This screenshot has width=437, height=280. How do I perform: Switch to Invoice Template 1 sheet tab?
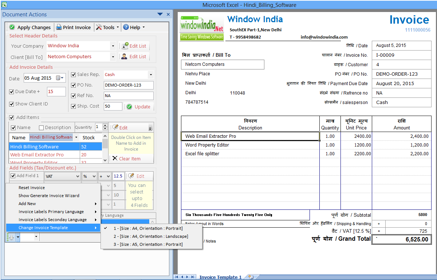pos(220,277)
